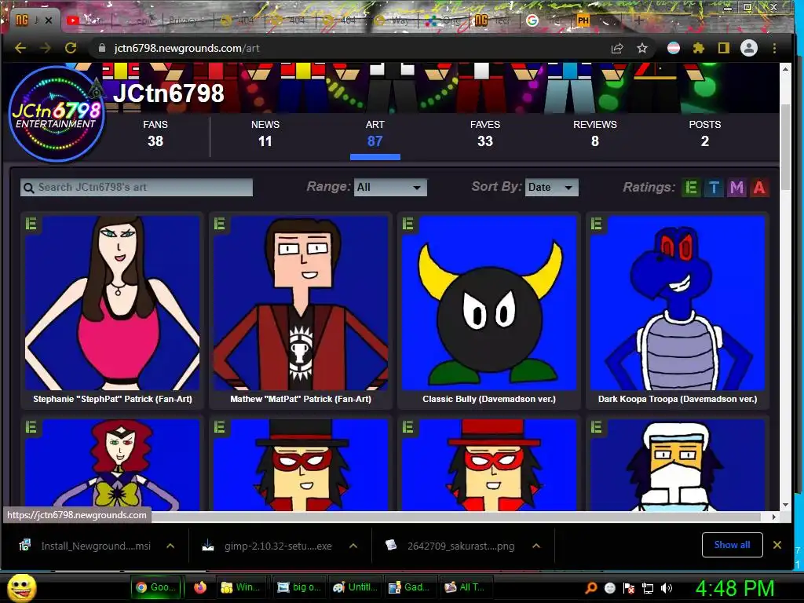
Task: Open the black top hat masked character artwork
Action: point(301,465)
